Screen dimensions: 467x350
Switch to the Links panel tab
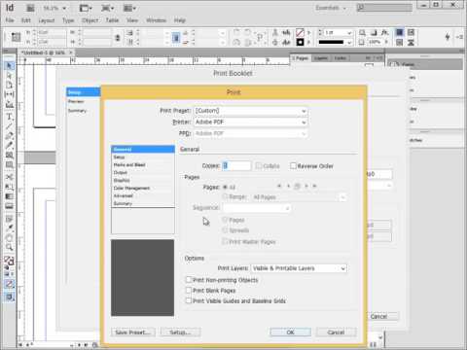pyautogui.click(x=340, y=58)
